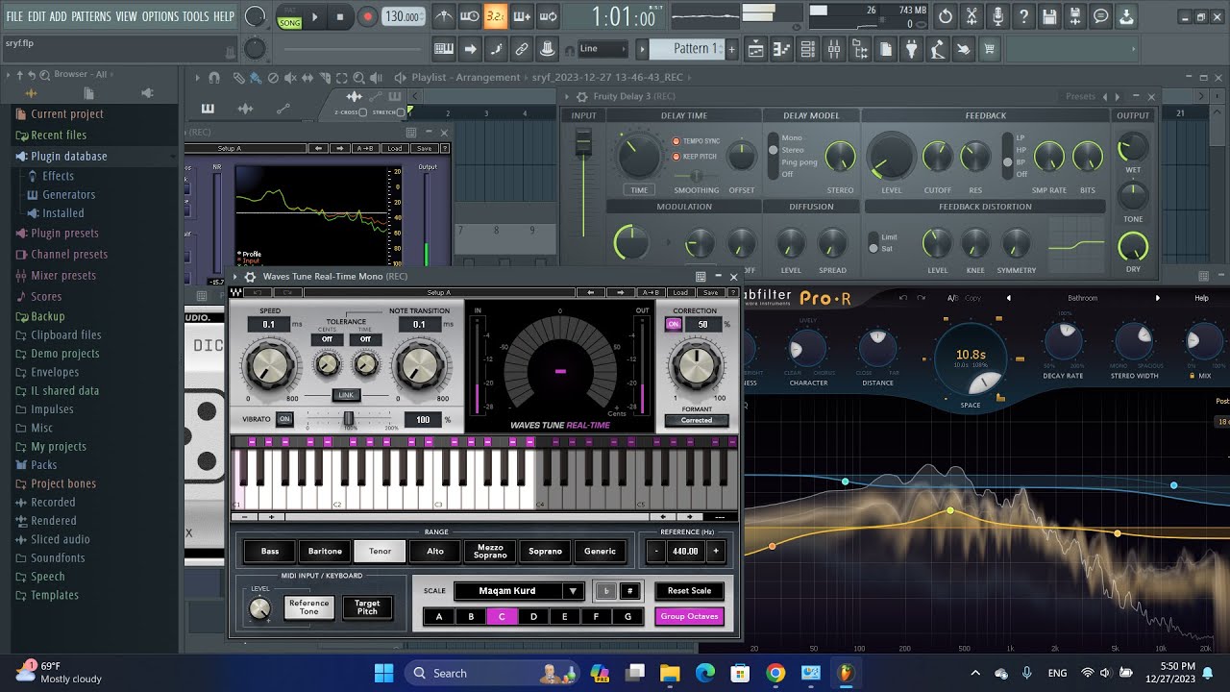1230x692 pixels.
Task: Open the Waves Tune plugin gear options
Action: [x=251, y=277]
